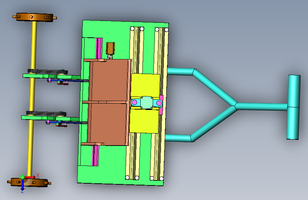The height and width of the screenshot is (200, 308).
Task: Pick the white coupling below the motor
Action: [110, 57]
